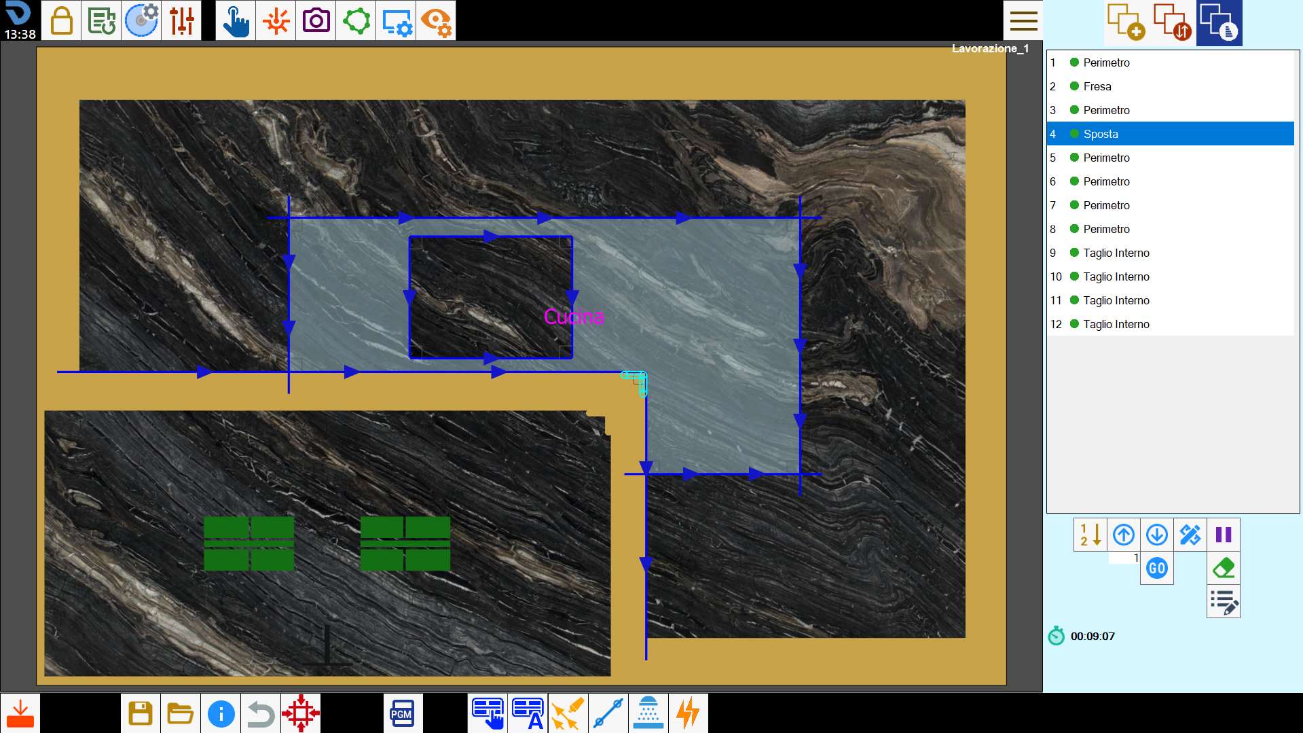Image resolution: width=1303 pixels, height=733 pixels.
Task: Click the orange download arrow icon
Action: tap(20, 713)
